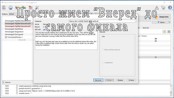Expand the mod name combo box arrow
Viewport: 174px width, 98px height.
pos(135,21)
